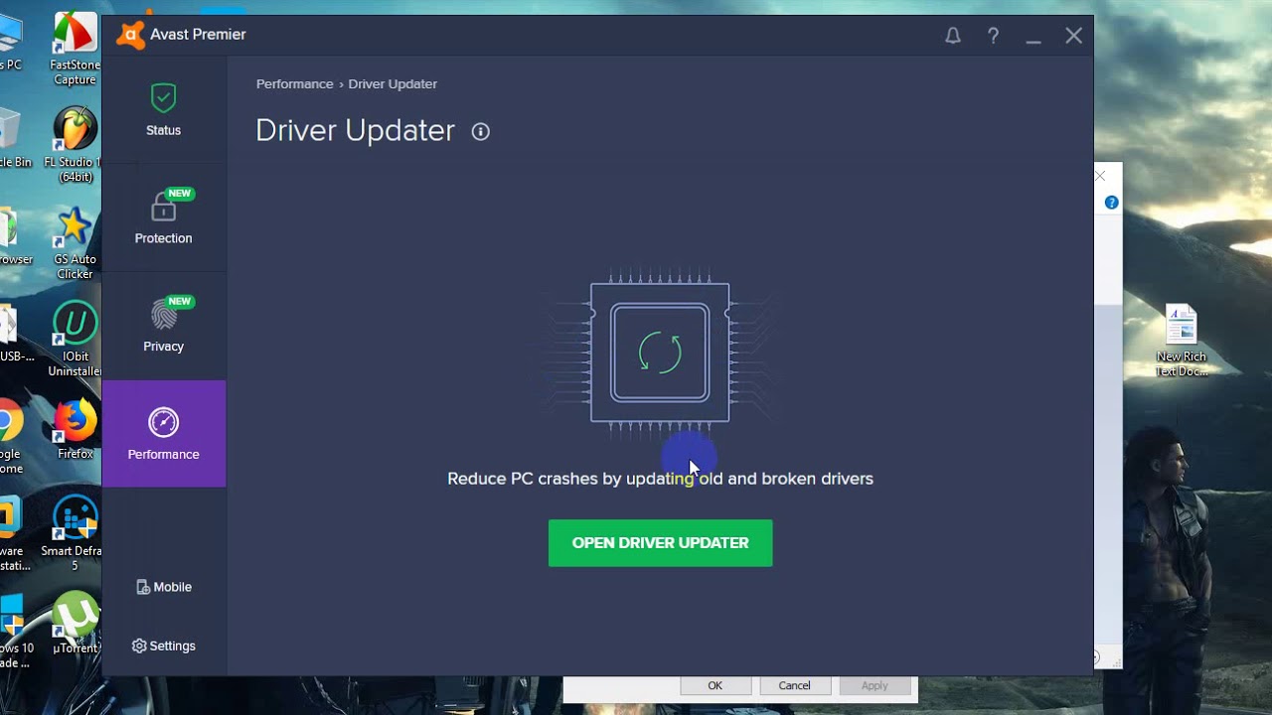Screen dimensions: 1272x715
Task: Click the Driver Updater page heading
Action: point(355,131)
